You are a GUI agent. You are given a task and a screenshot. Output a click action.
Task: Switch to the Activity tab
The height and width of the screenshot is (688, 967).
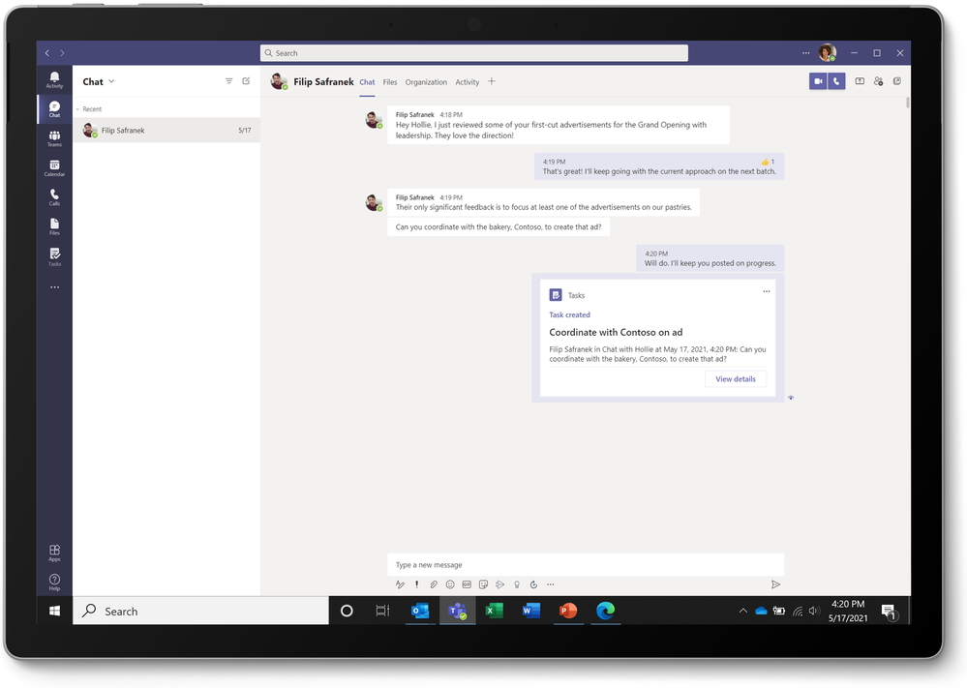[x=467, y=82]
